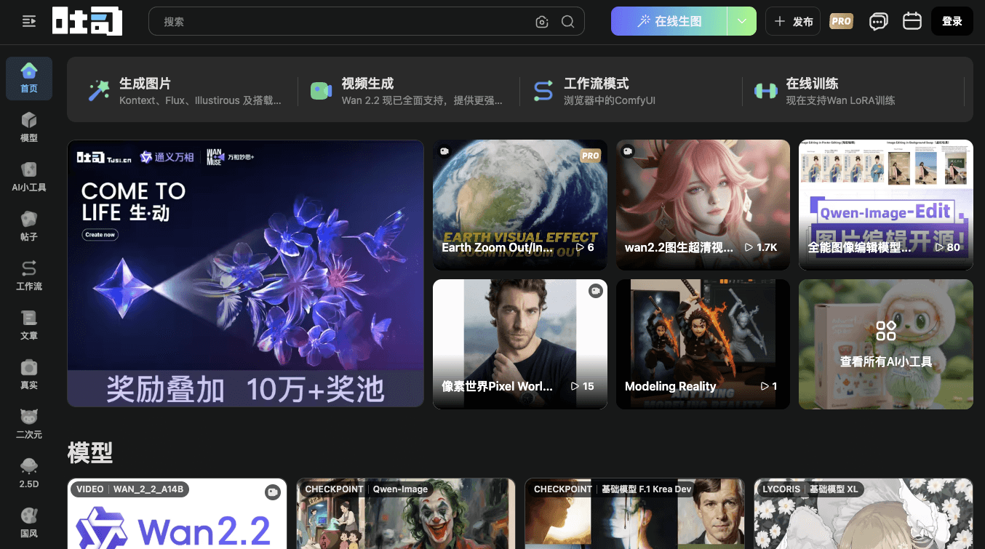Open the 查看所有AI小工具 card

pos(886,344)
